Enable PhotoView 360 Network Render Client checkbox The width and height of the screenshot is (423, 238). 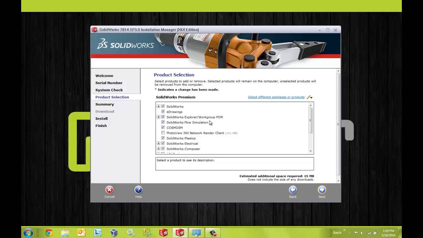pyautogui.click(x=163, y=133)
